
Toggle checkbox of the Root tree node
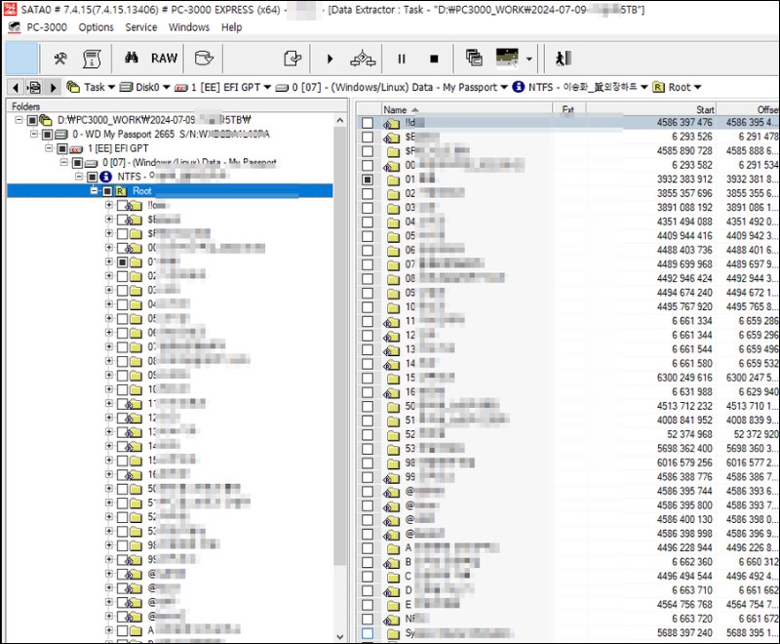[107, 191]
